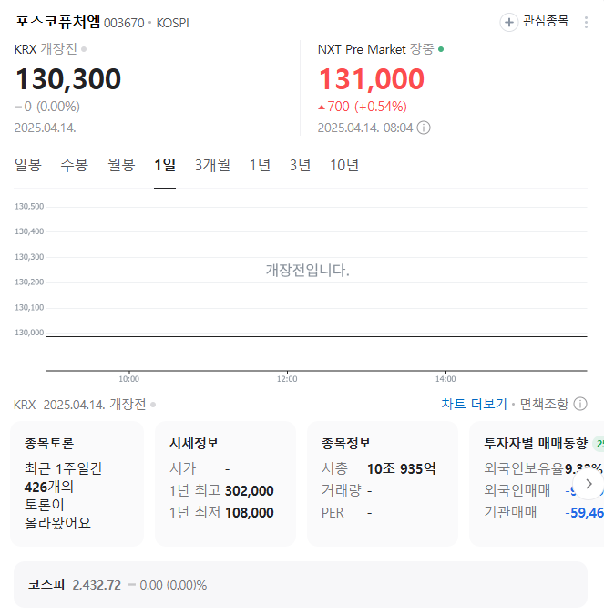Select the 1년 chart range tab
604x616 pixels.
(260, 165)
